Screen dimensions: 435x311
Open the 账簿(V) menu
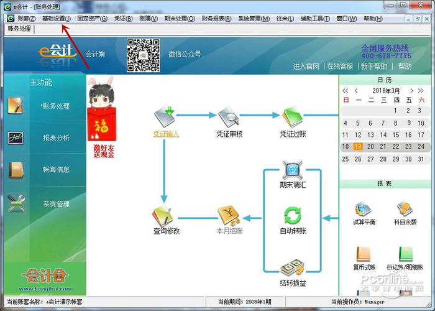[149, 19]
